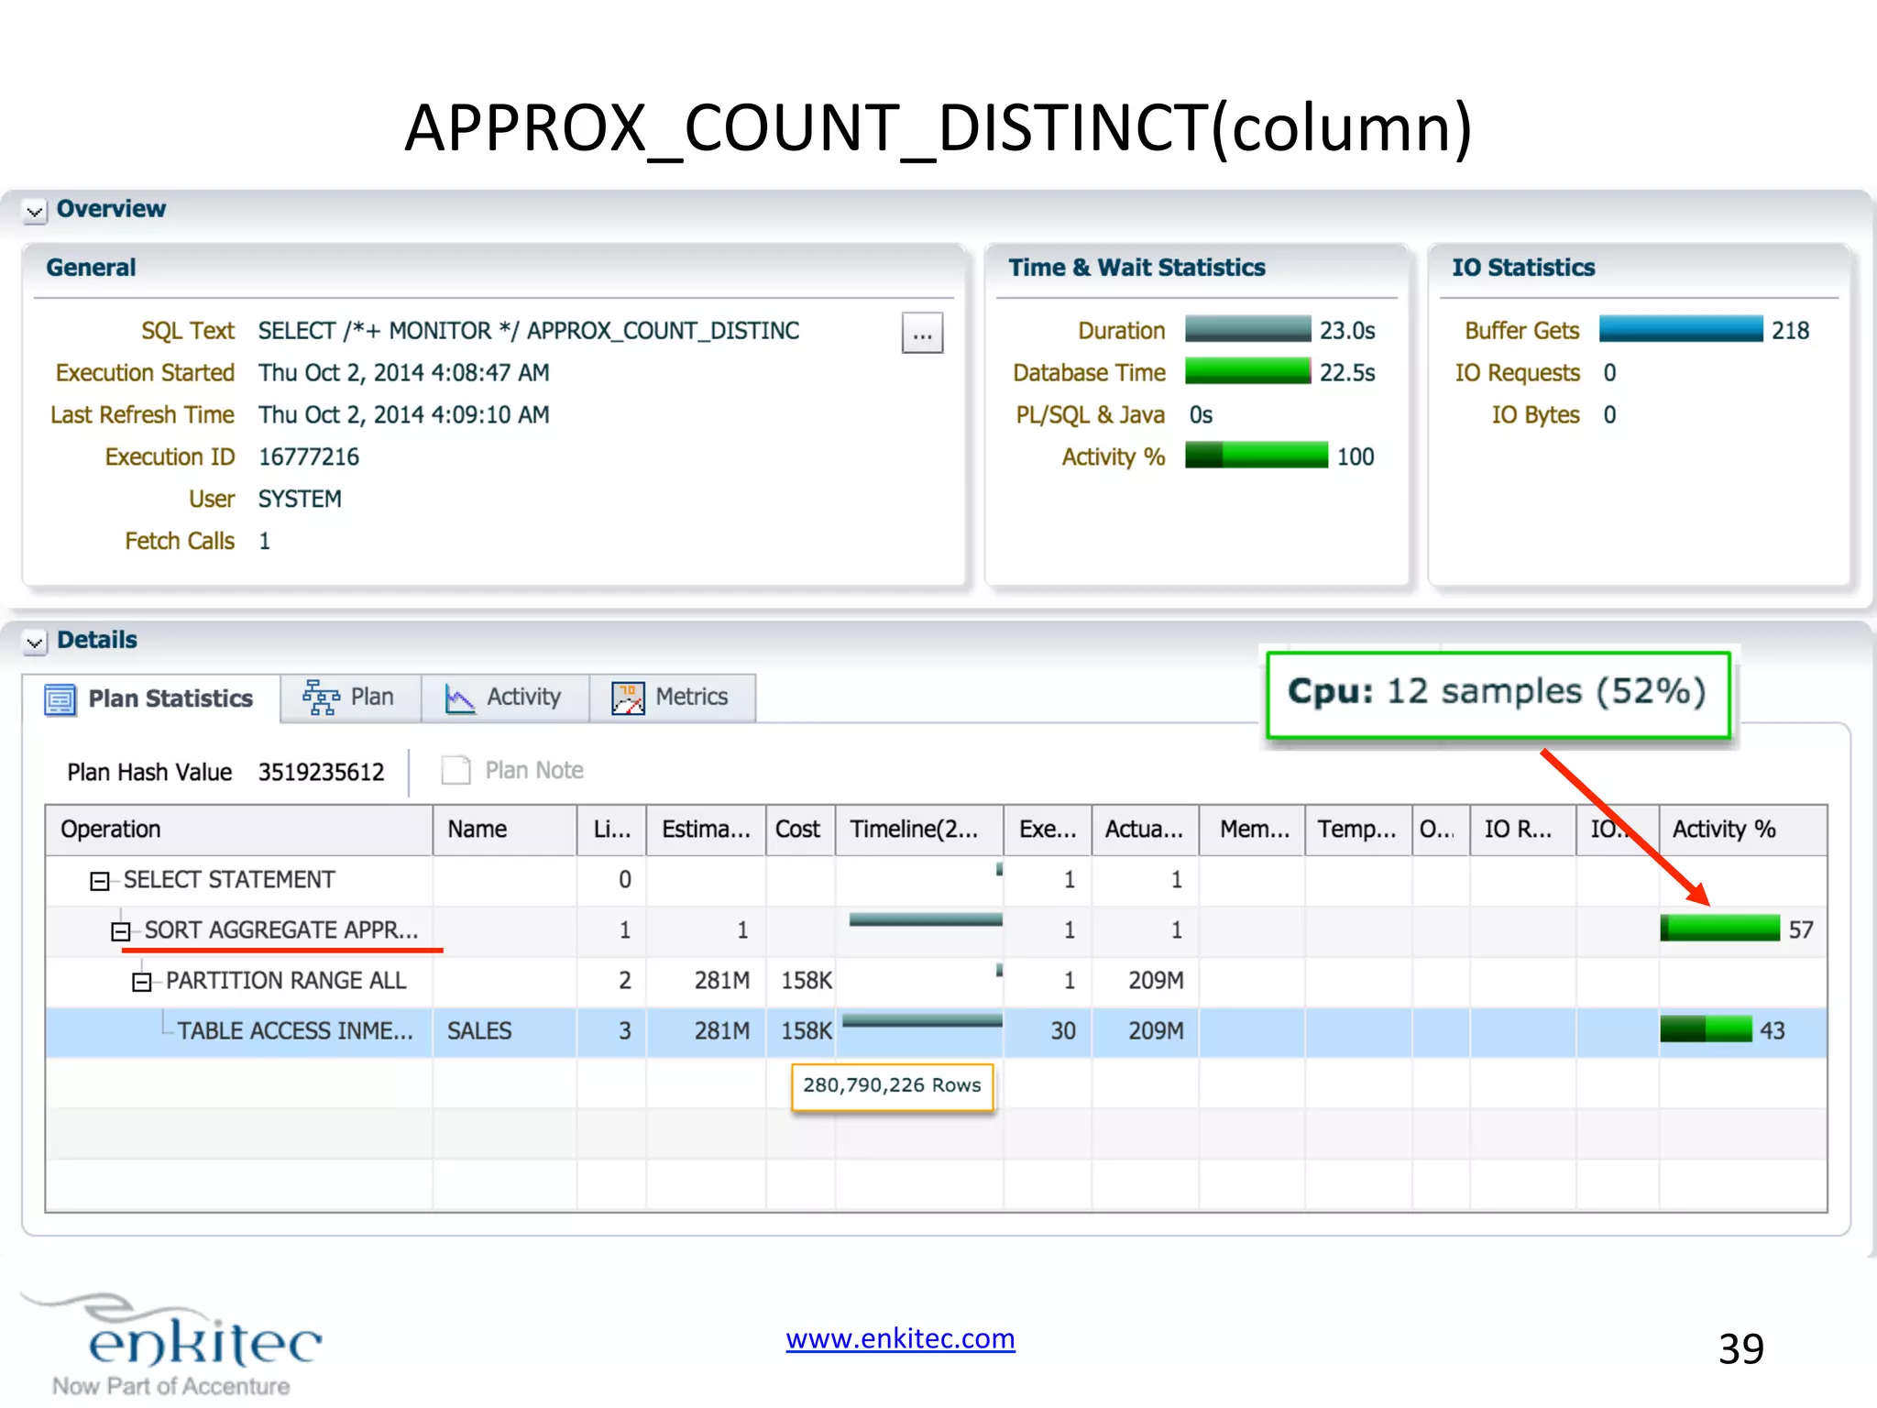This screenshot has height=1408, width=1877.
Task: Click the PL/SQL & Java 0s value
Action: click(x=1201, y=415)
